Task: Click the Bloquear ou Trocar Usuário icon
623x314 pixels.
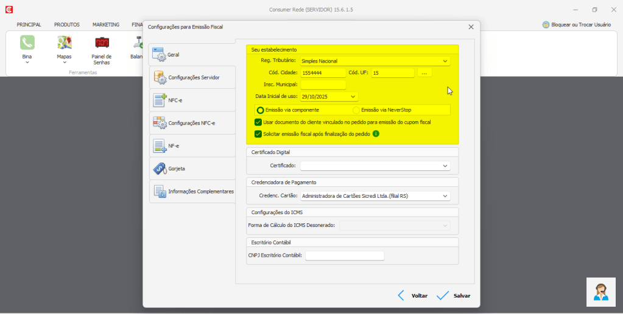Action: [x=546, y=25]
